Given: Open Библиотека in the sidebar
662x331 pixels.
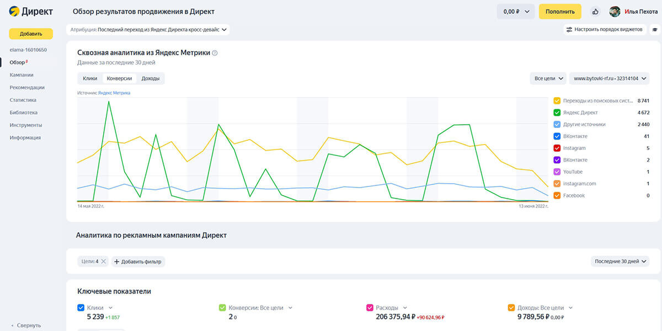Looking at the screenshot, I should 24,113.
